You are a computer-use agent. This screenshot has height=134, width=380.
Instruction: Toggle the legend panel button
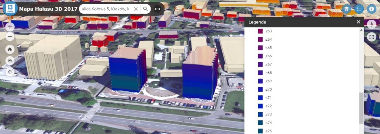tap(359, 9)
